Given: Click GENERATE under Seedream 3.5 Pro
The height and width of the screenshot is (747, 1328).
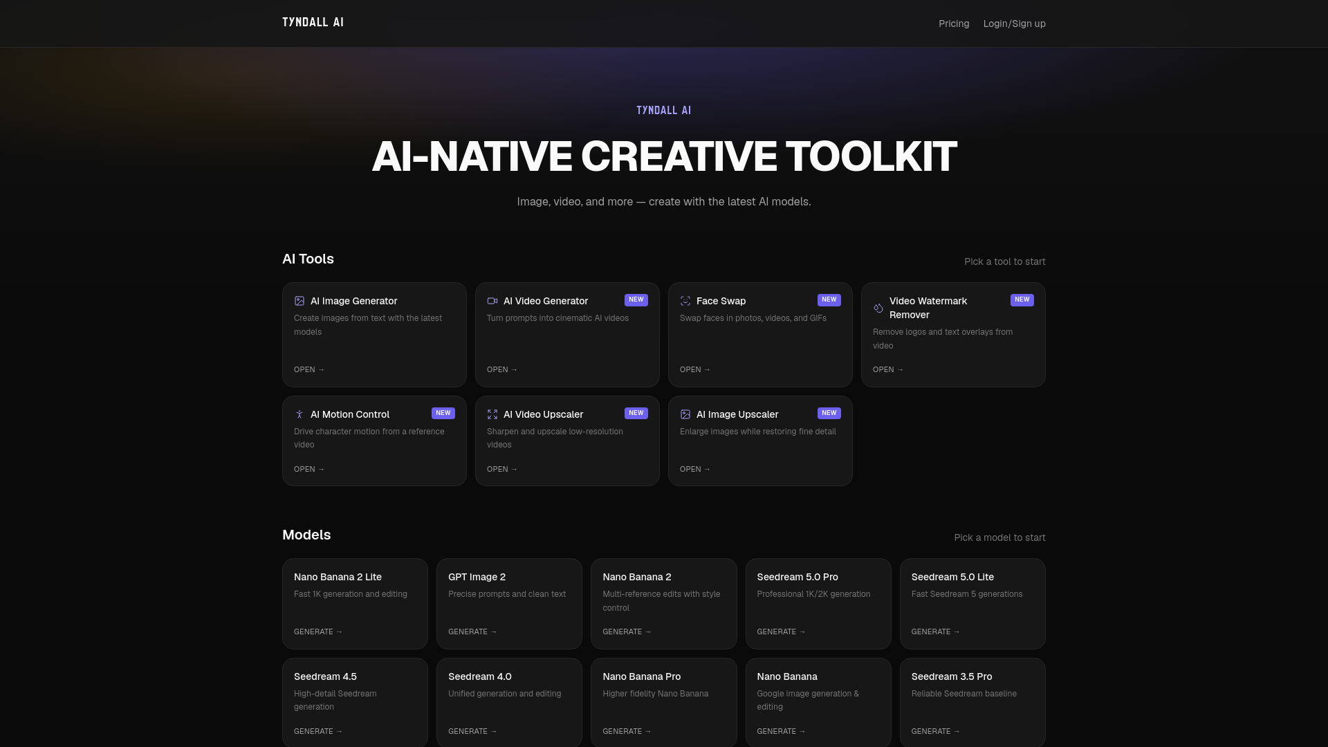Looking at the screenshot, I should point(936,731).
